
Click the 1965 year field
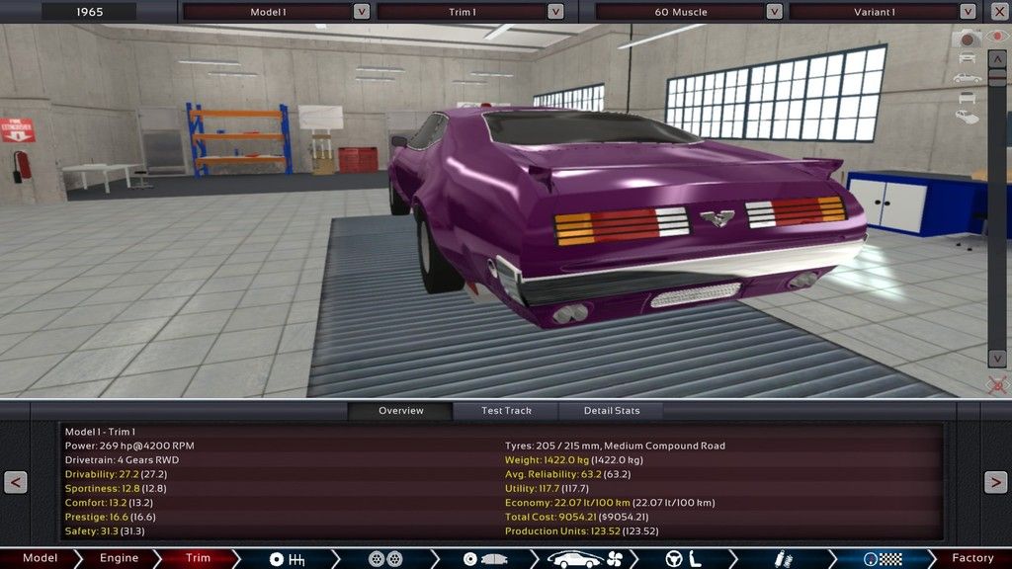[x=89, y=12]
